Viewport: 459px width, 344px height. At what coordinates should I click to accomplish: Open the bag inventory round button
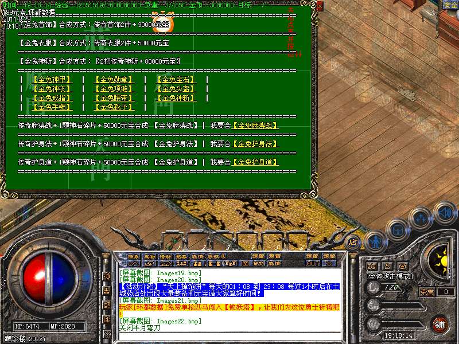point(397,229)
